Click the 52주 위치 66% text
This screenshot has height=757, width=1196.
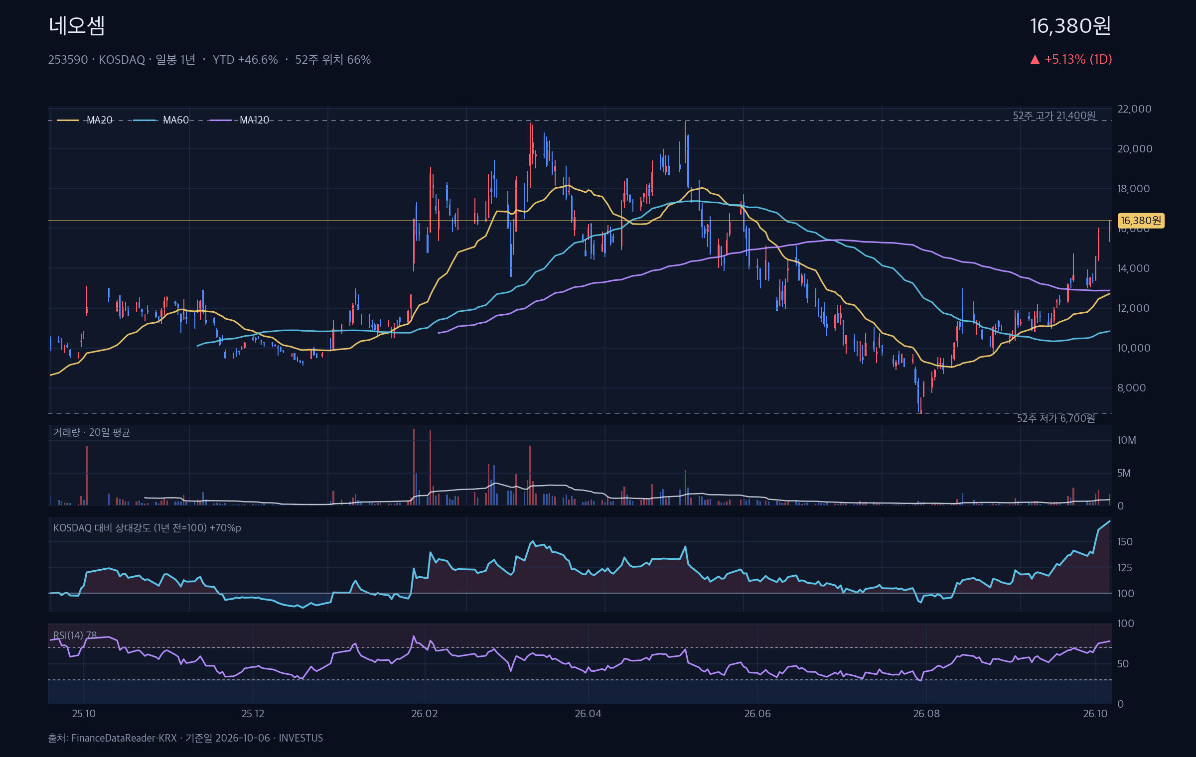[x=333, y=60]
